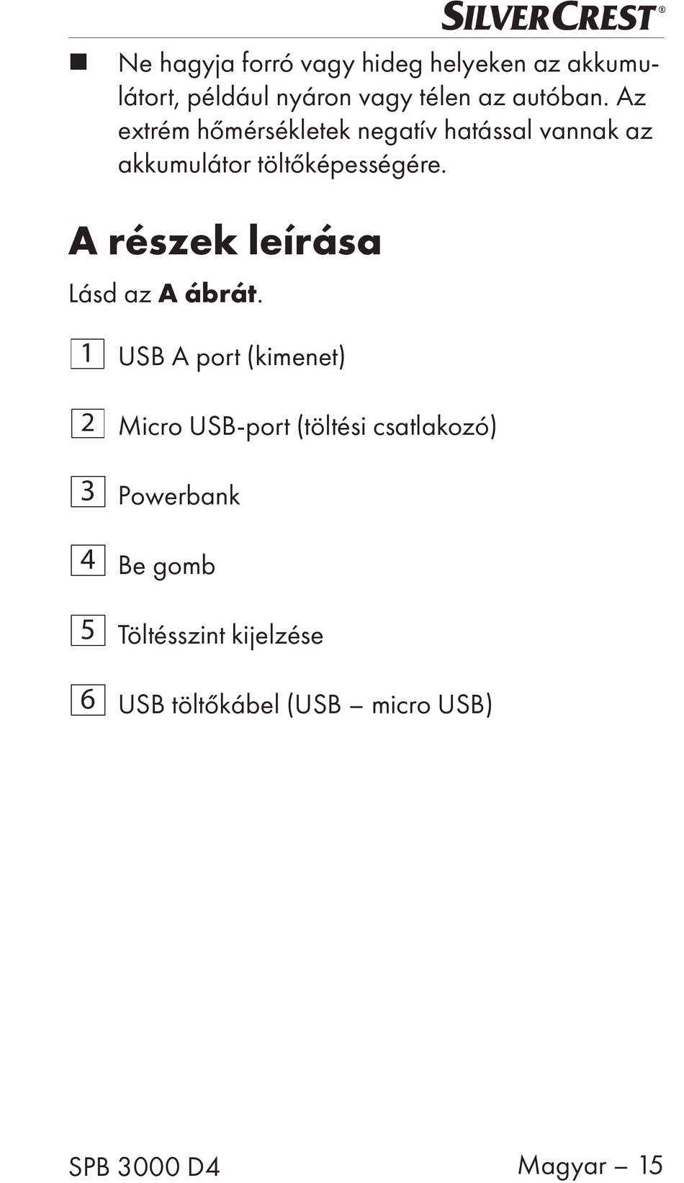Click the Magyar – 15 page number

590,1165
